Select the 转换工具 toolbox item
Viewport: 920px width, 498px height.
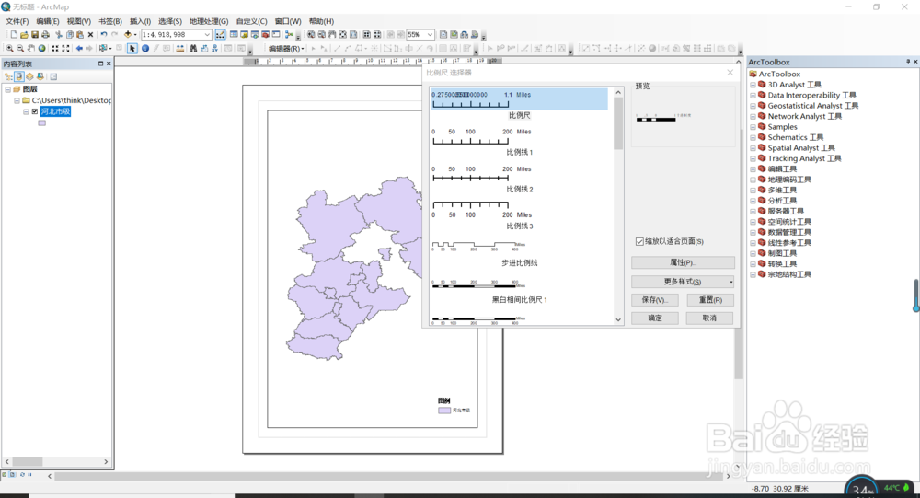tap(782, 264)
